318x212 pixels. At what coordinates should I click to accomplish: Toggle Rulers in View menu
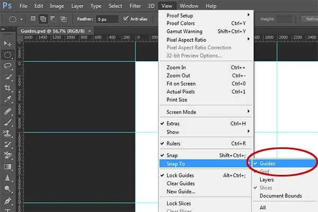(x=206, y=144)
